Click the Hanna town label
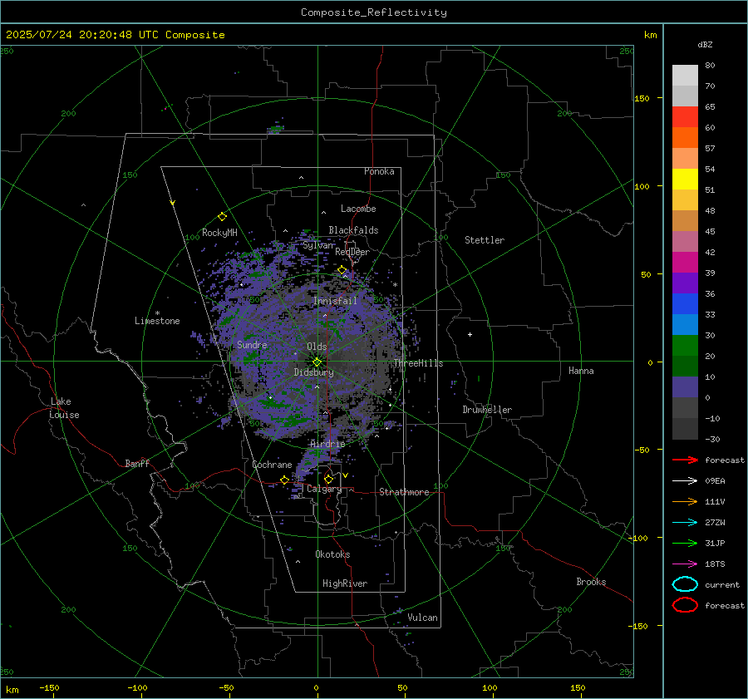 pyautogui.click(x=581, y=371)
